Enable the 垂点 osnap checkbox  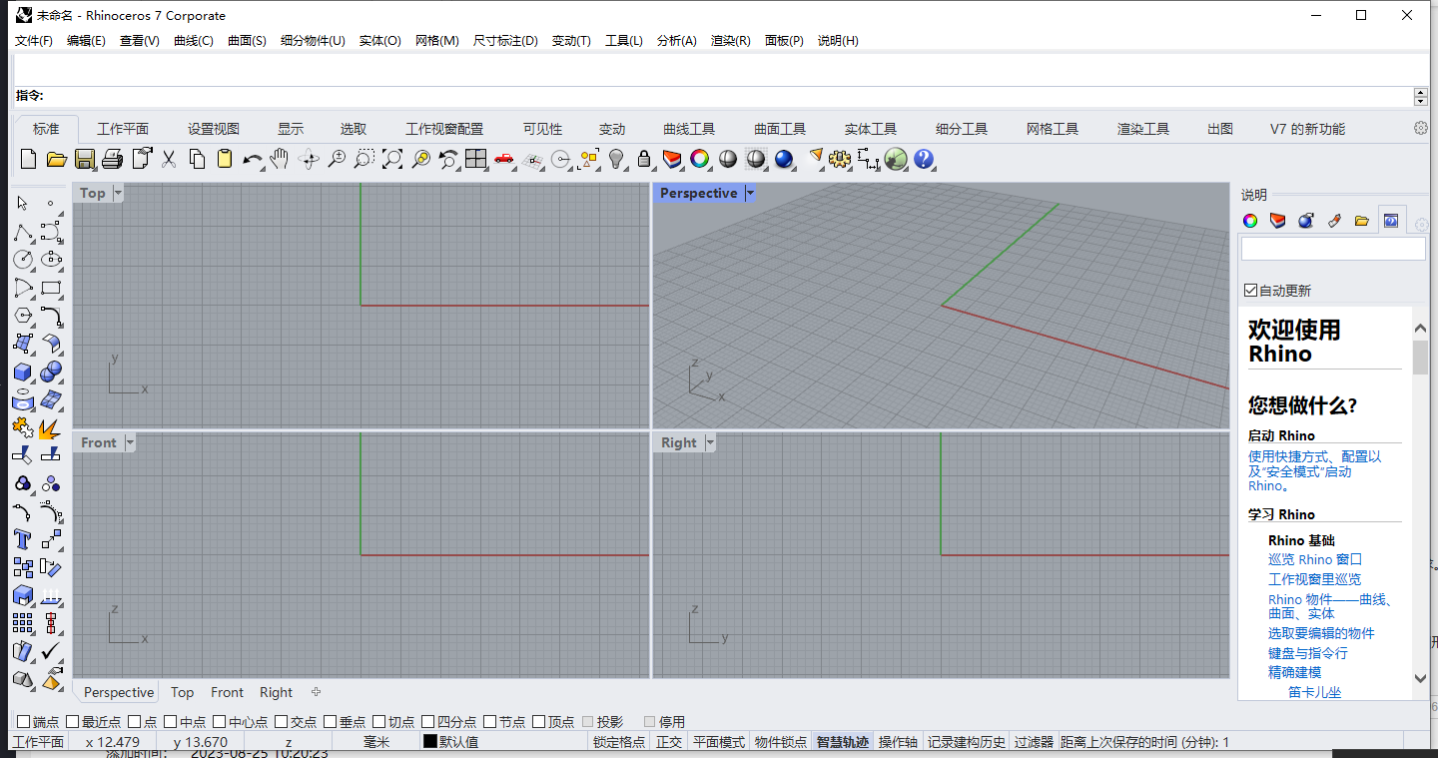[331, 721]
